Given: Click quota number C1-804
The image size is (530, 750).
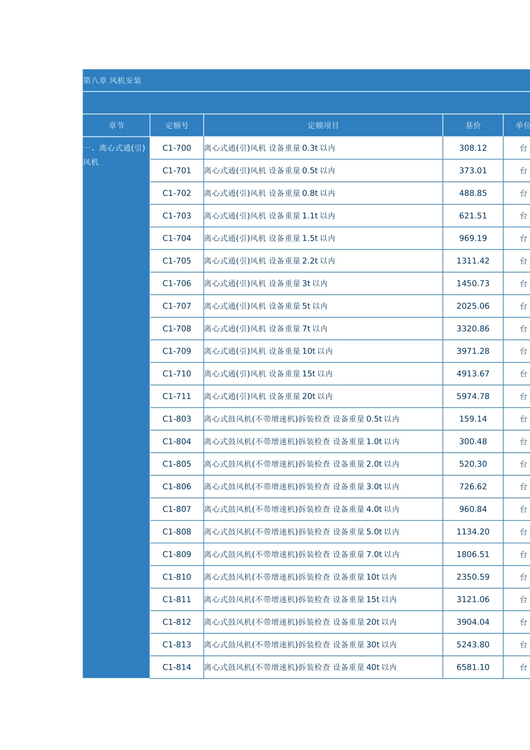Looking at the screenshot, I should click(x=177, y=441).
